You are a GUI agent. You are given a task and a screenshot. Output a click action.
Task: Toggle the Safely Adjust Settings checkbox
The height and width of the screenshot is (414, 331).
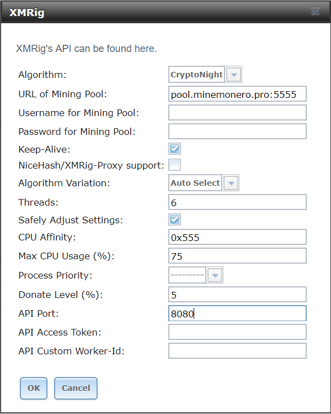click(174, 219)
